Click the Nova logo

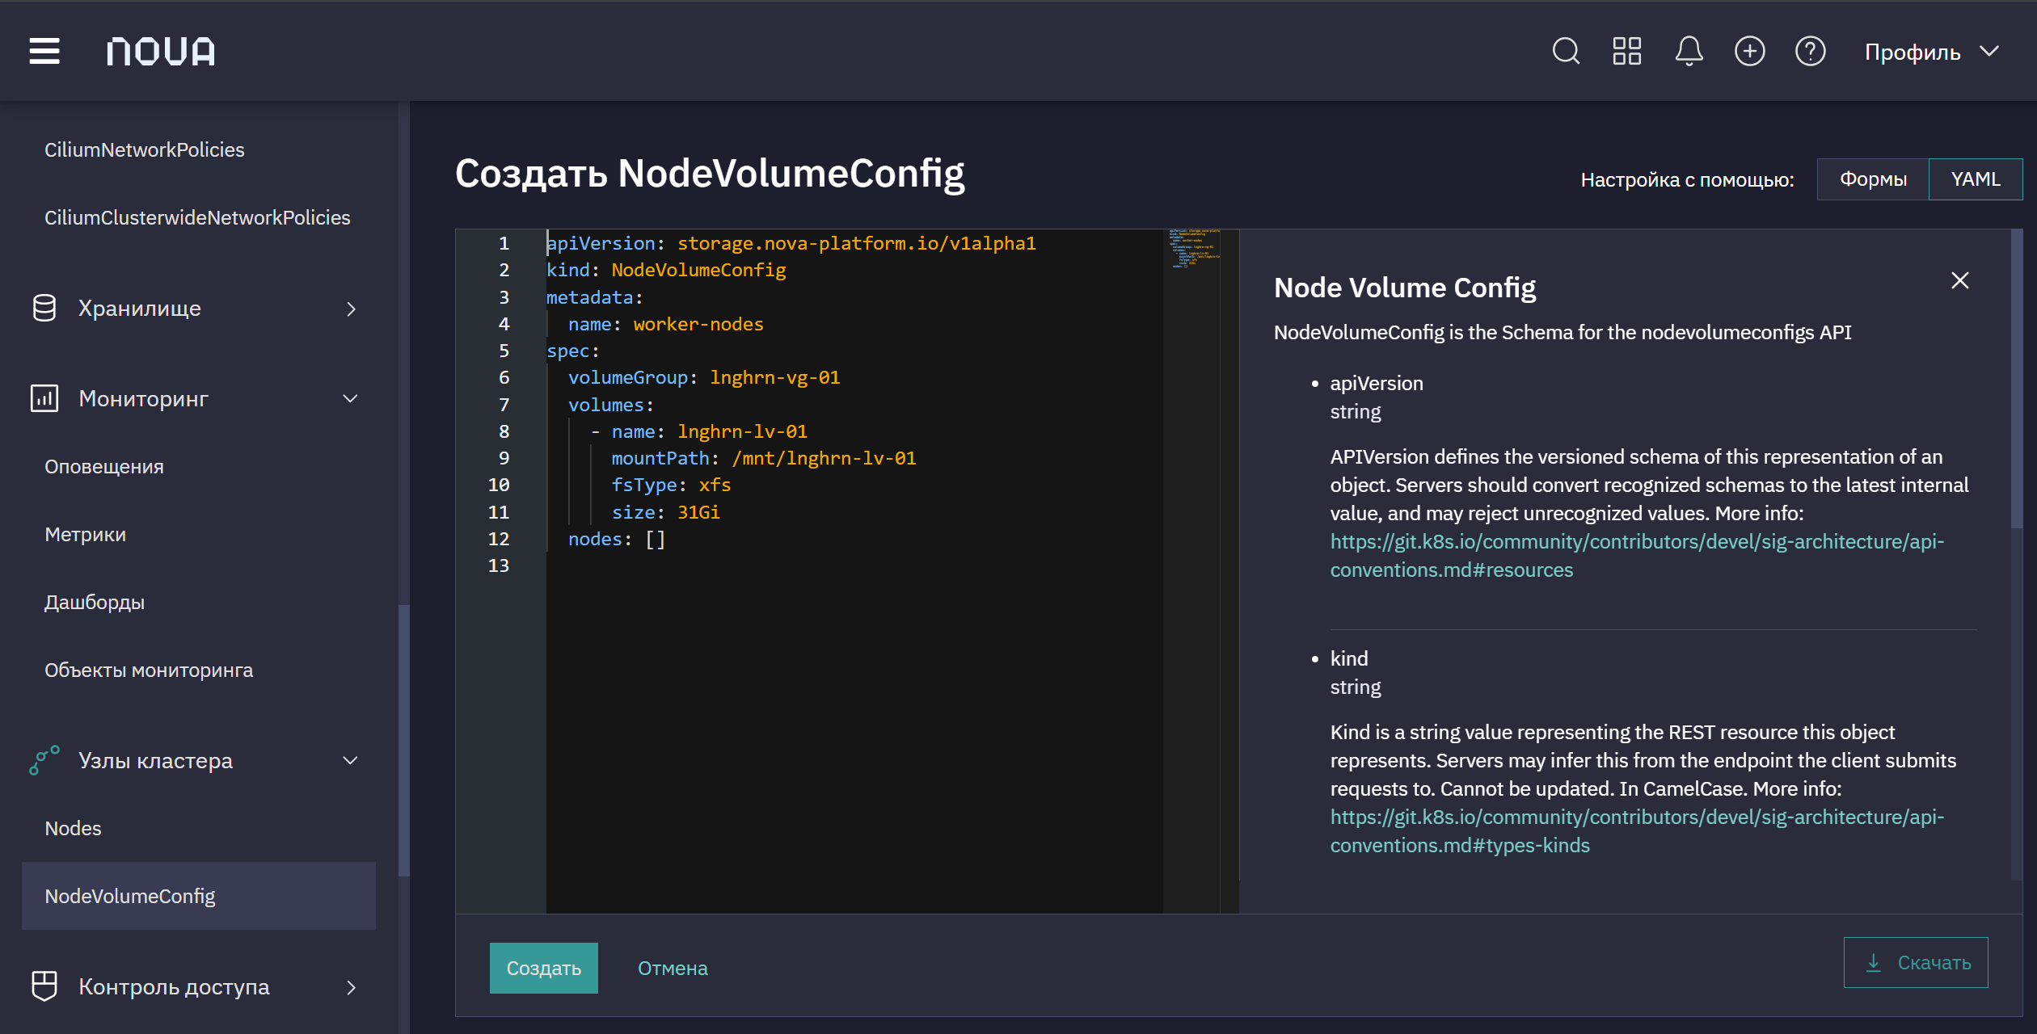(161, 52)
